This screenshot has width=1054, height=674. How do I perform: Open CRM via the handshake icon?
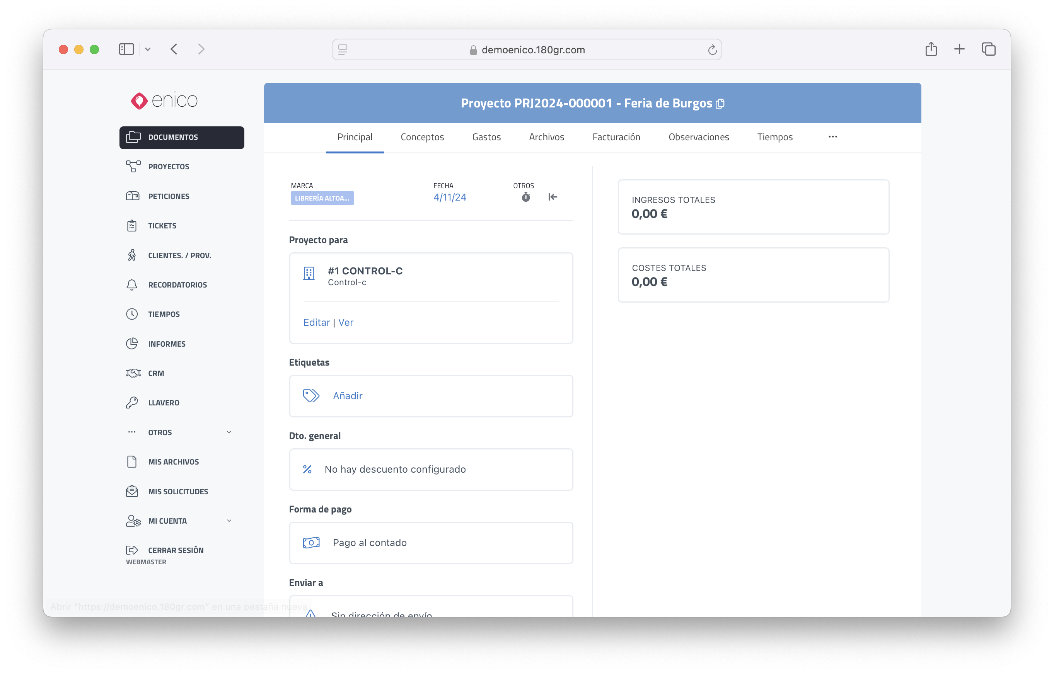(133, 373)
